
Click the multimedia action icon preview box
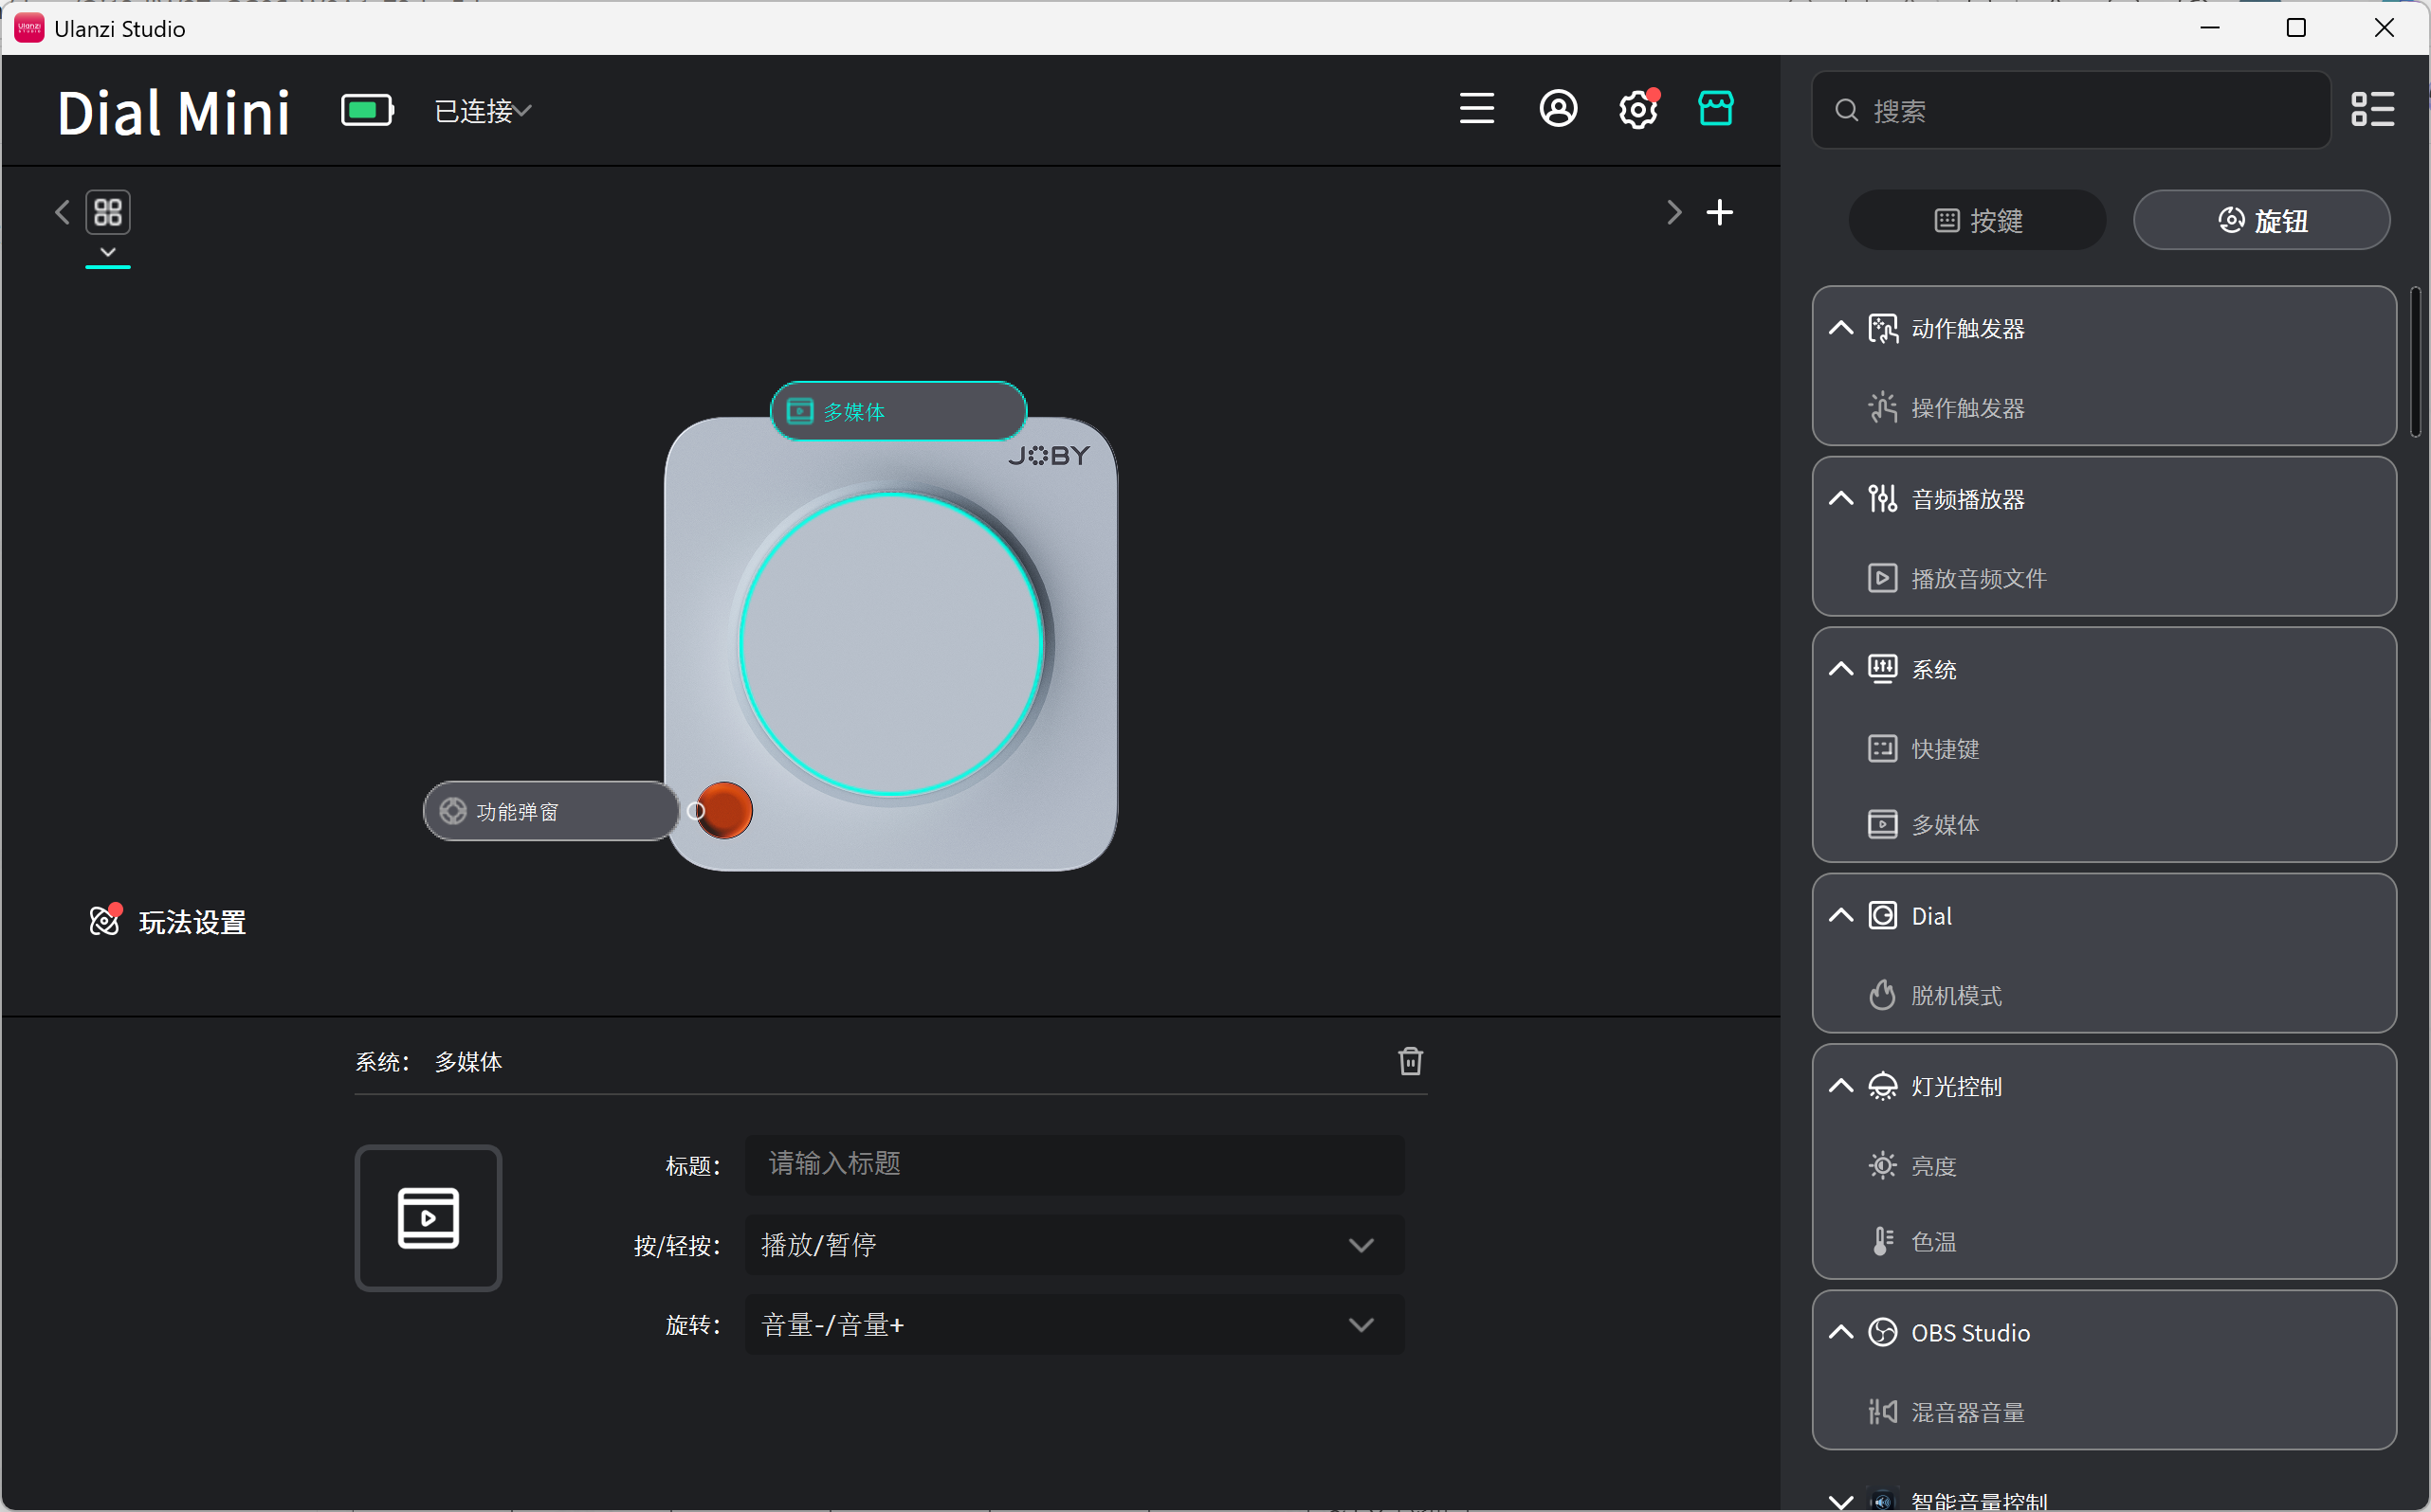[x=429, y=1218]
